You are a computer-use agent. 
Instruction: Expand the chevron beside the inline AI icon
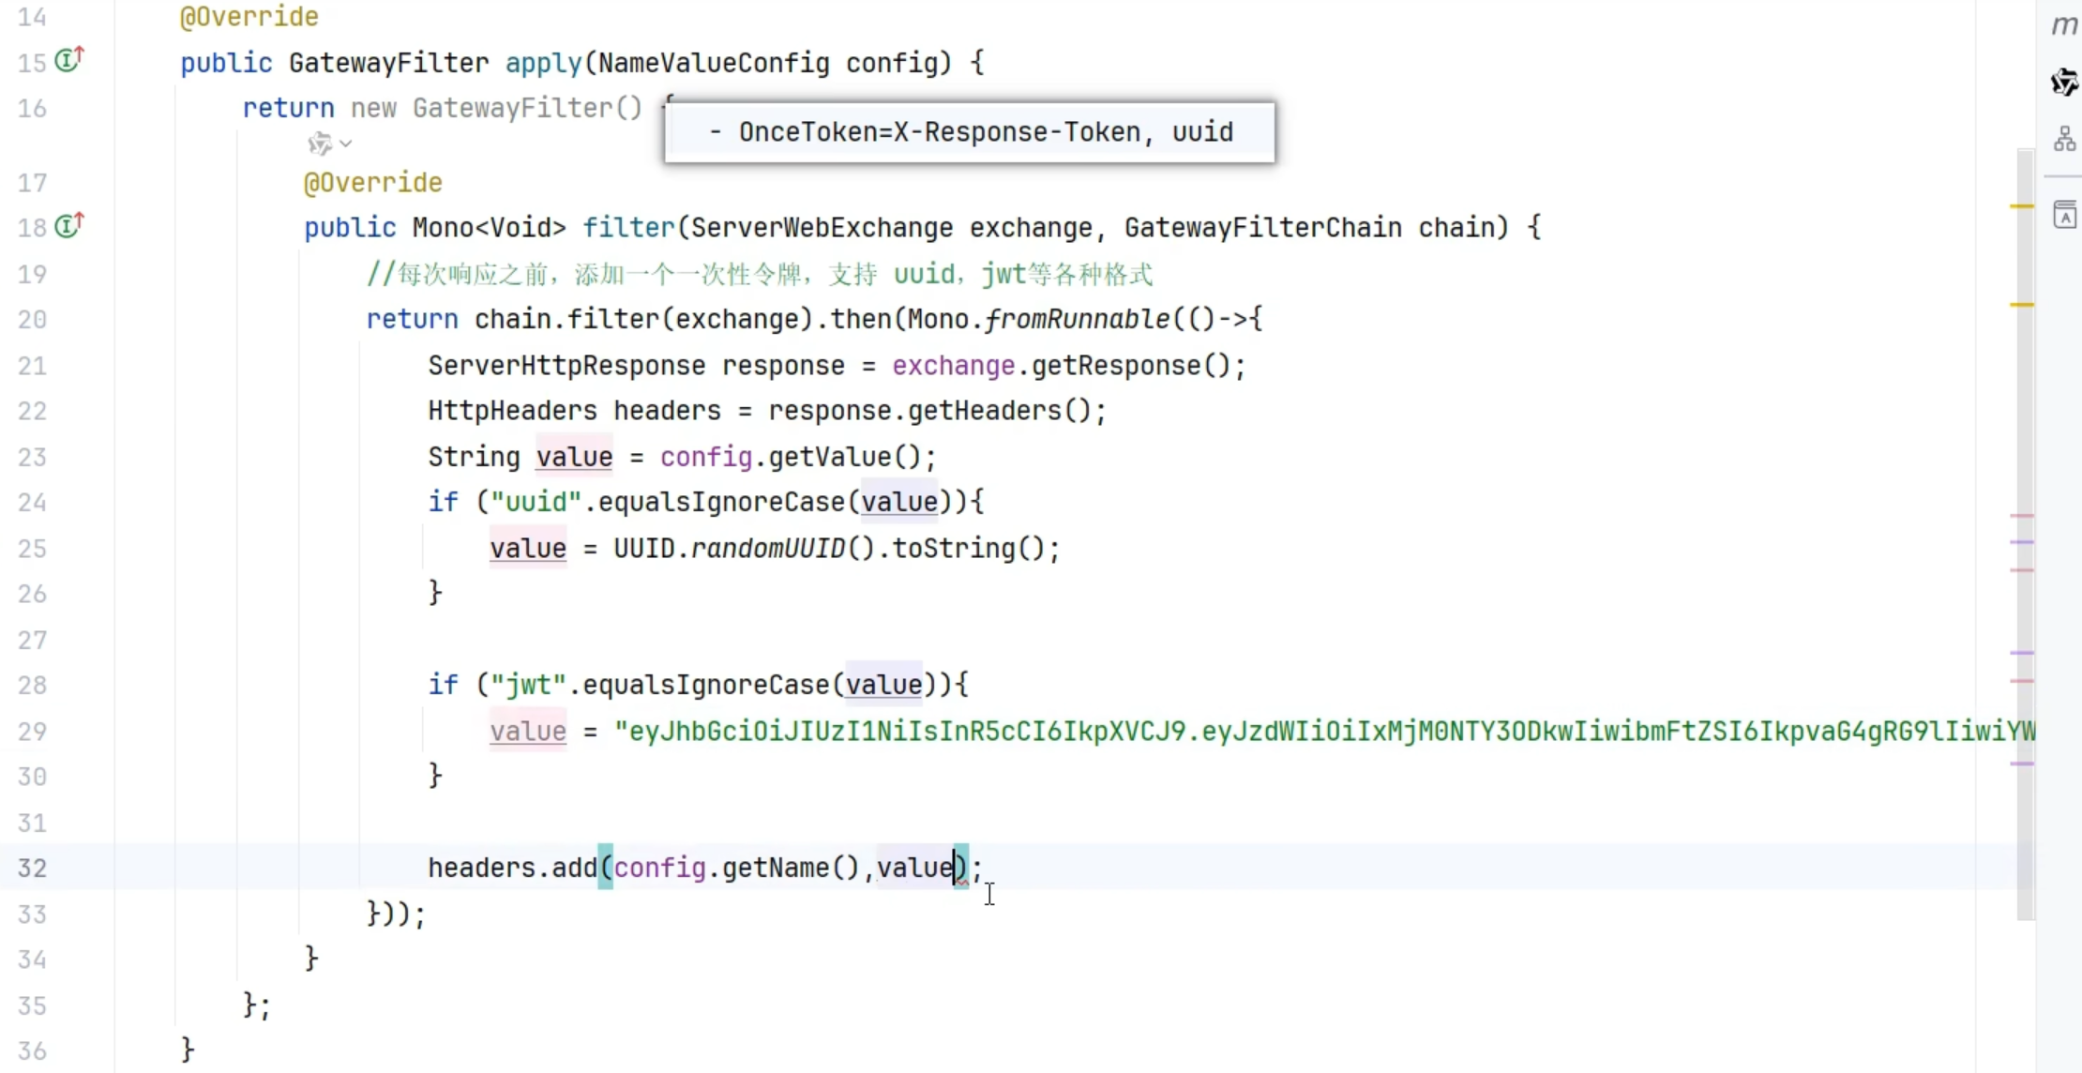pos(346,144)
